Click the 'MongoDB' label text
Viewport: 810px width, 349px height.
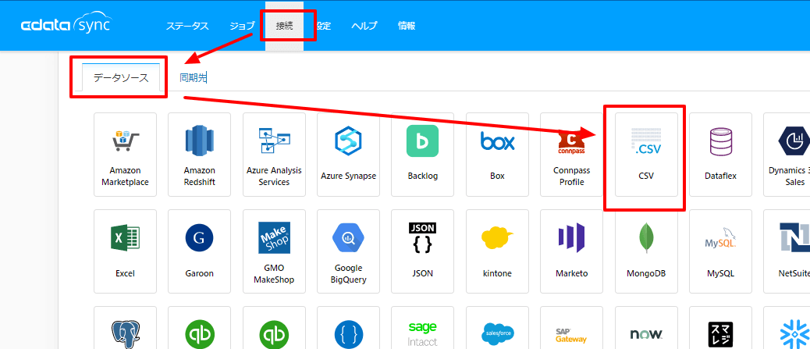[x=645, y=273]
